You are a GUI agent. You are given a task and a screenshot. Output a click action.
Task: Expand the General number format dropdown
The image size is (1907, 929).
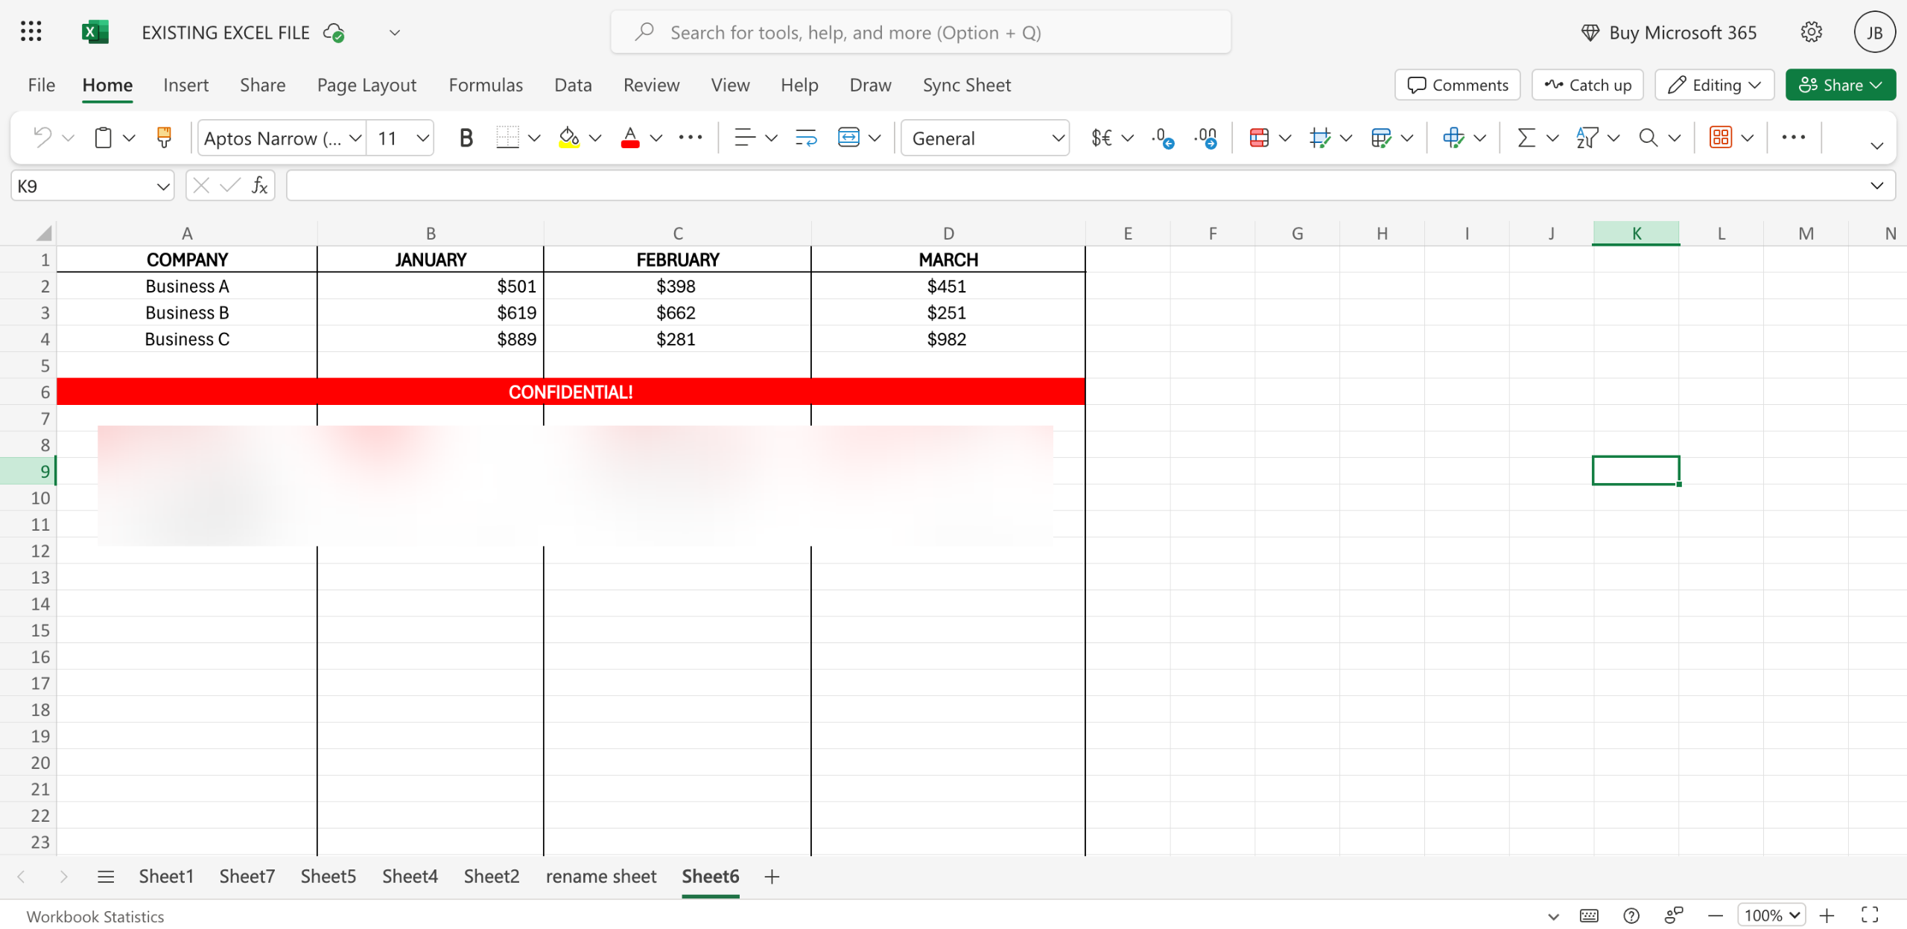[x=1057, y=138]
